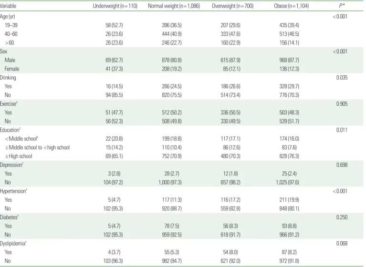Viewport: 366px width, 267px height.
Task: Click overweight value '333 (47.6)'
Action: click(230, 34)
